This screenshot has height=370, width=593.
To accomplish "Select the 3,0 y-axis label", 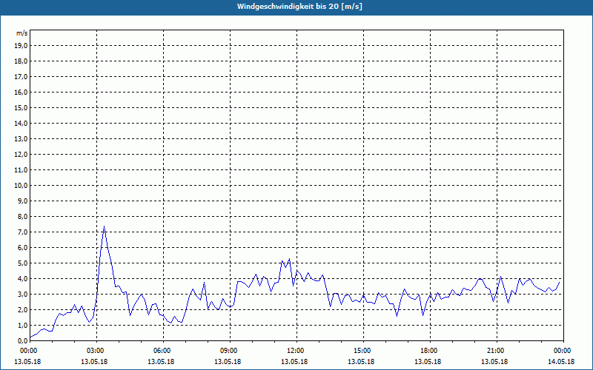I will click(22, 294).
